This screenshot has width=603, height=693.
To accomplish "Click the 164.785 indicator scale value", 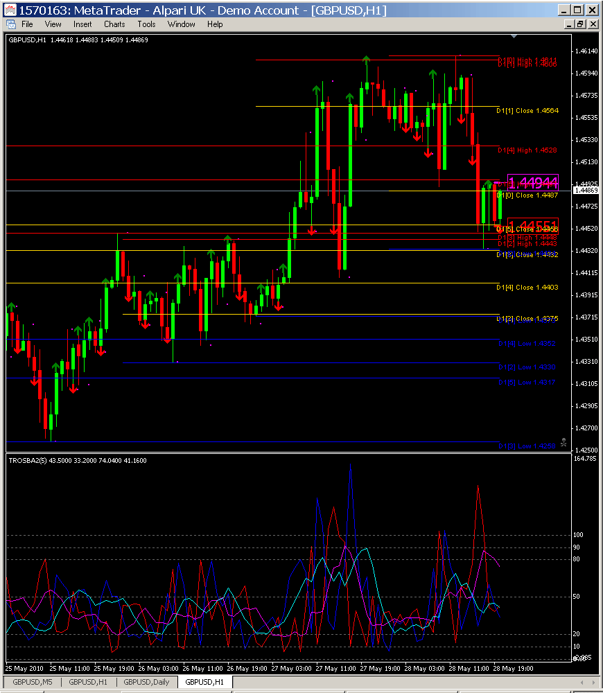I will tap(585, 459).
